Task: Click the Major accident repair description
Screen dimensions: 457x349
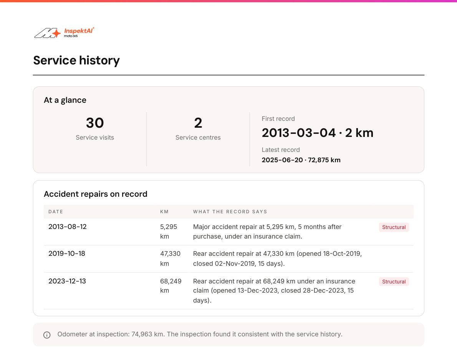Action: click(x=267, y=231)
